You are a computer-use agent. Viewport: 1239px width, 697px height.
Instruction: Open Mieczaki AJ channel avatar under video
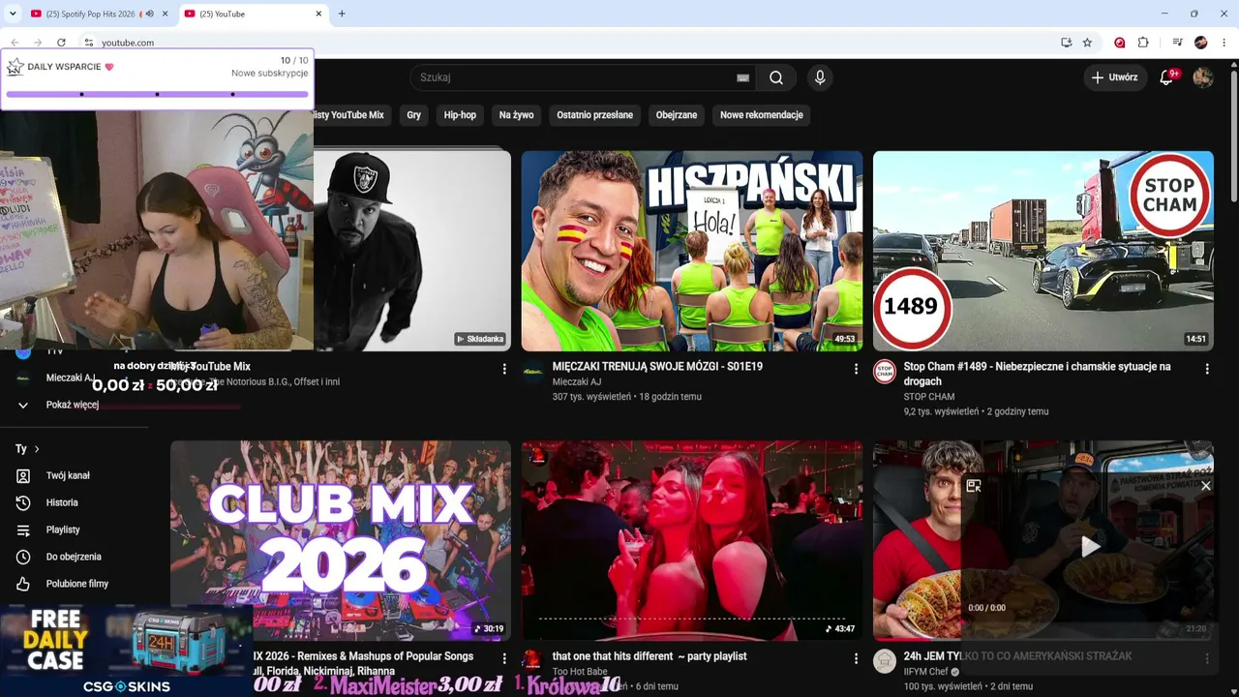[x=533, y=372]
